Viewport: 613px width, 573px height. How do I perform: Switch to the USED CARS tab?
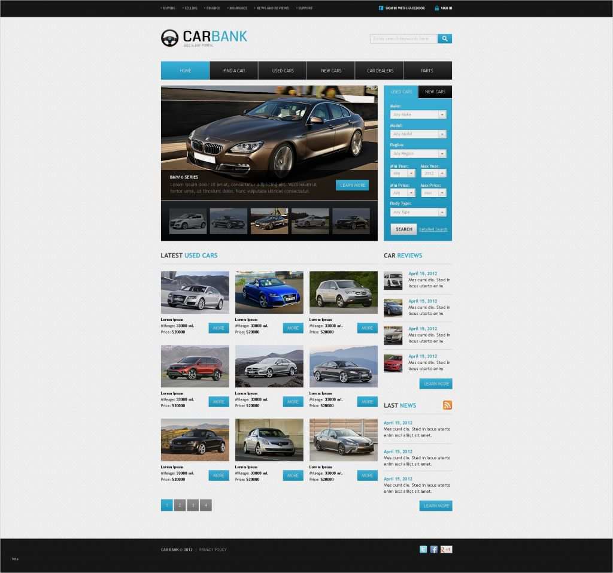click(x=401, y=92)
